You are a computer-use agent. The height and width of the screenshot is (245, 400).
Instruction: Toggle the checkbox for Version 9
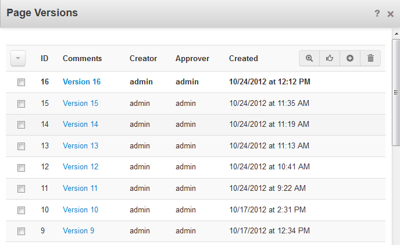(x=21, y=232)
